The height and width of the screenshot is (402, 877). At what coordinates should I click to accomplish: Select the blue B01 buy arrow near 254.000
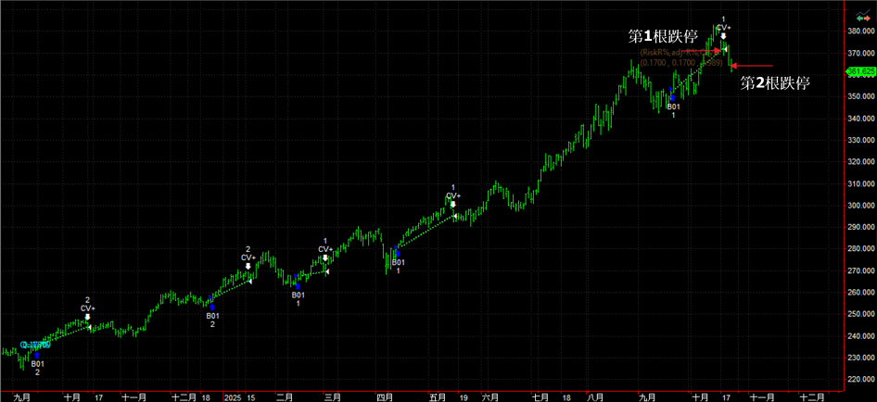[x=212, y=307]
